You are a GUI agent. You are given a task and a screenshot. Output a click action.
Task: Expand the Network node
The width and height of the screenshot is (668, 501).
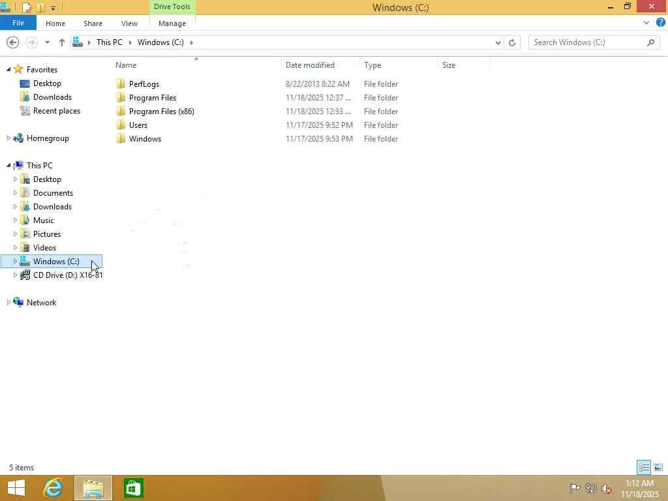point(8,303)
